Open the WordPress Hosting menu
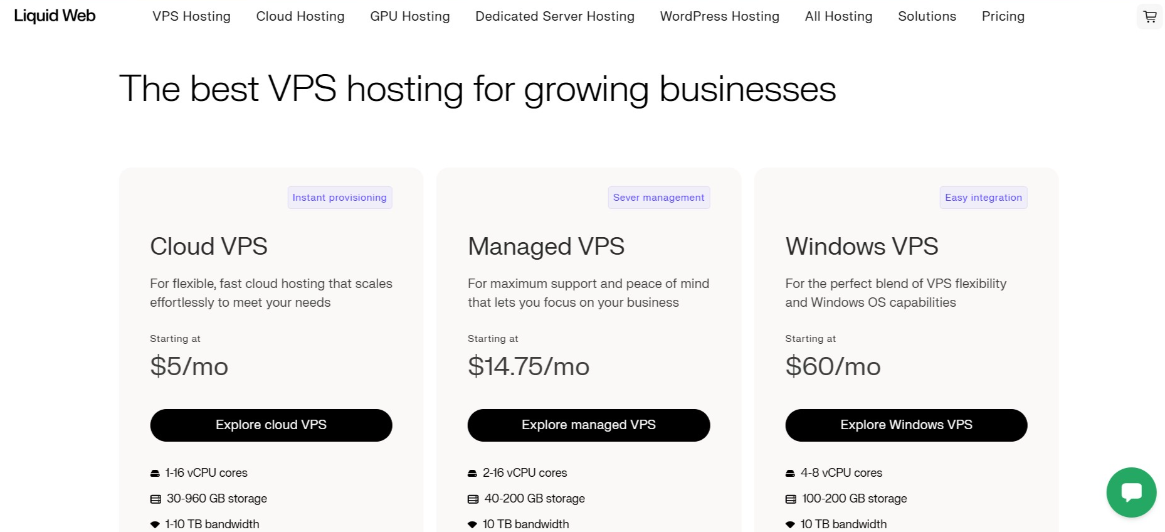 click(x=720, y=16)
